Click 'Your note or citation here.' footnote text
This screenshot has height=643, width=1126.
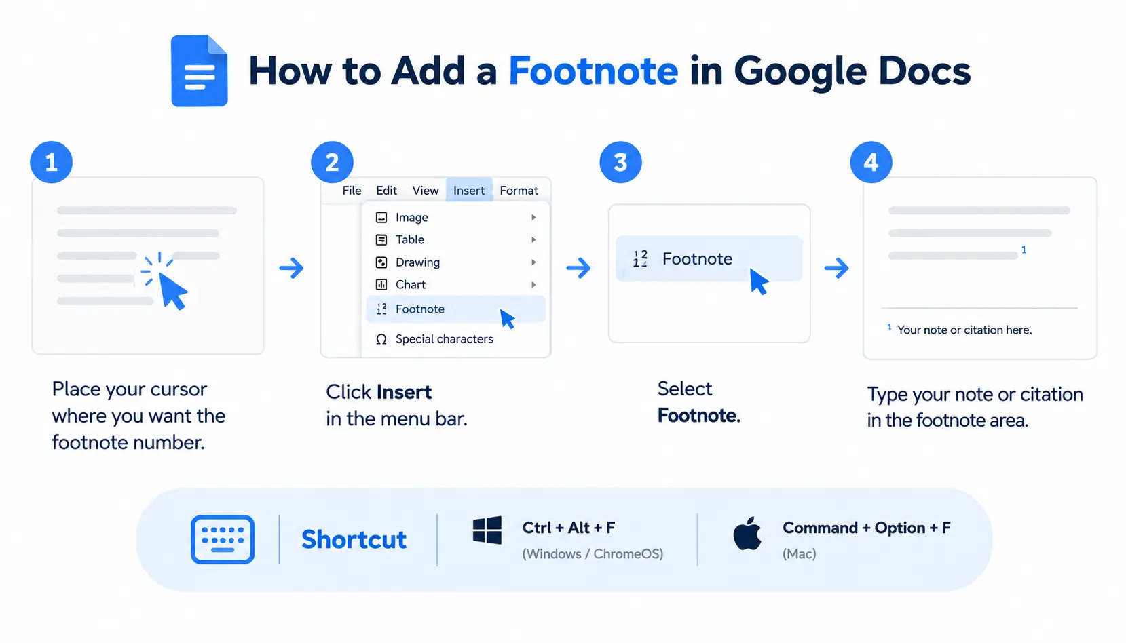964,330
